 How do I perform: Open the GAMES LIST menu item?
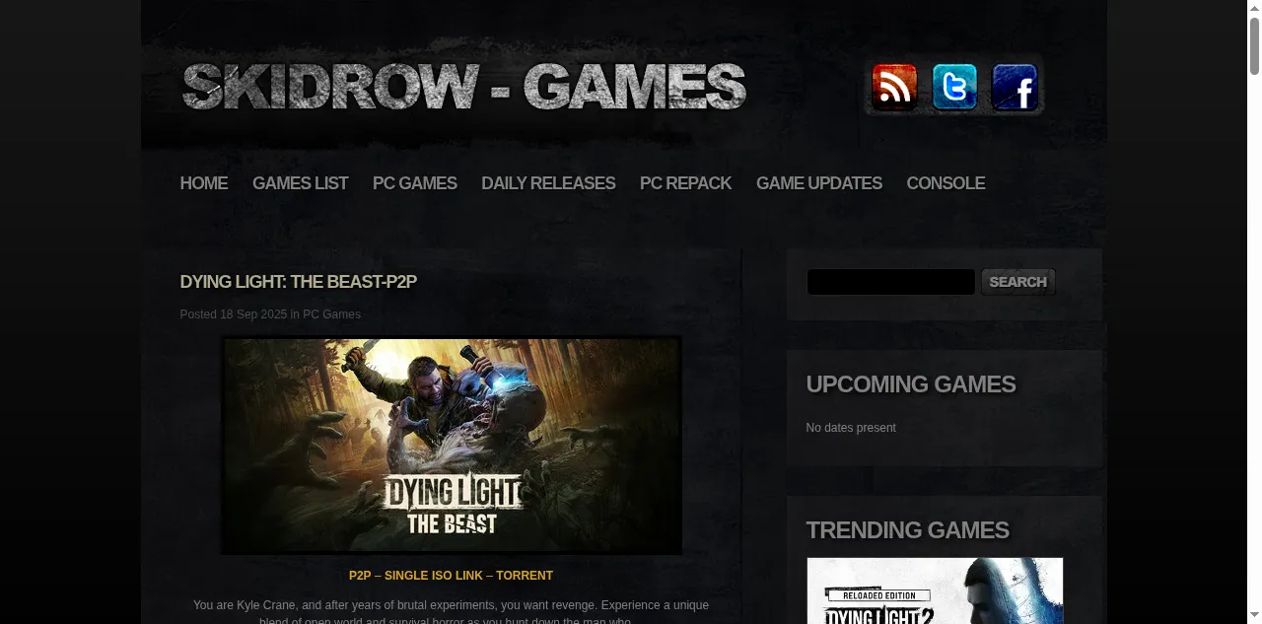pos(300,183)
